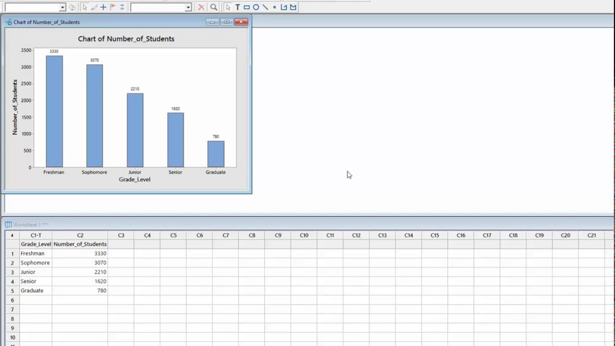Click the cell containing 3070
615x346 pixels.
pos(80,263)
